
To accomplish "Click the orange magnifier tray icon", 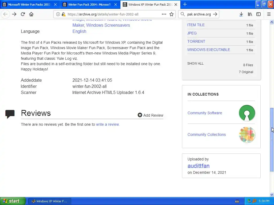I will point(254,201).
